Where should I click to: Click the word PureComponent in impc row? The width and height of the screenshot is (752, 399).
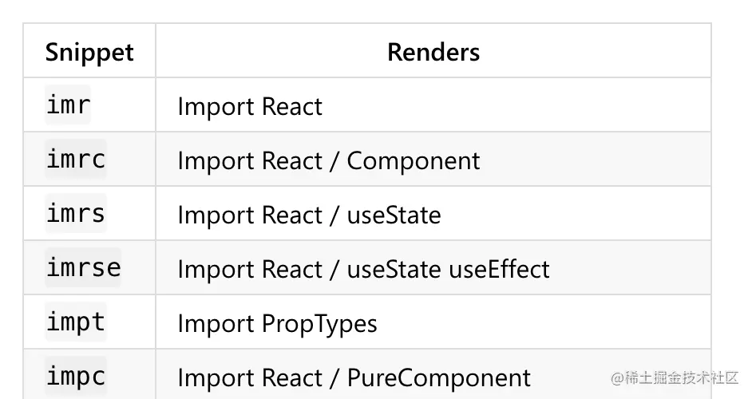click(x=439, y=378)
